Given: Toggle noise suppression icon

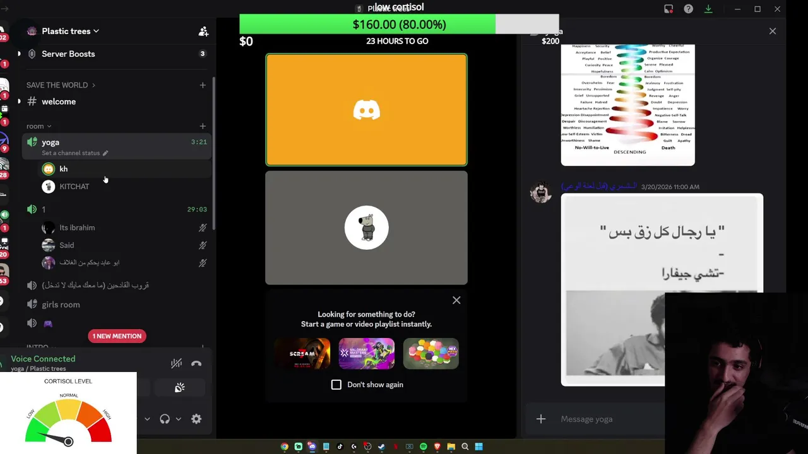Looking at the screenshot, I should (x=176, y=363).
